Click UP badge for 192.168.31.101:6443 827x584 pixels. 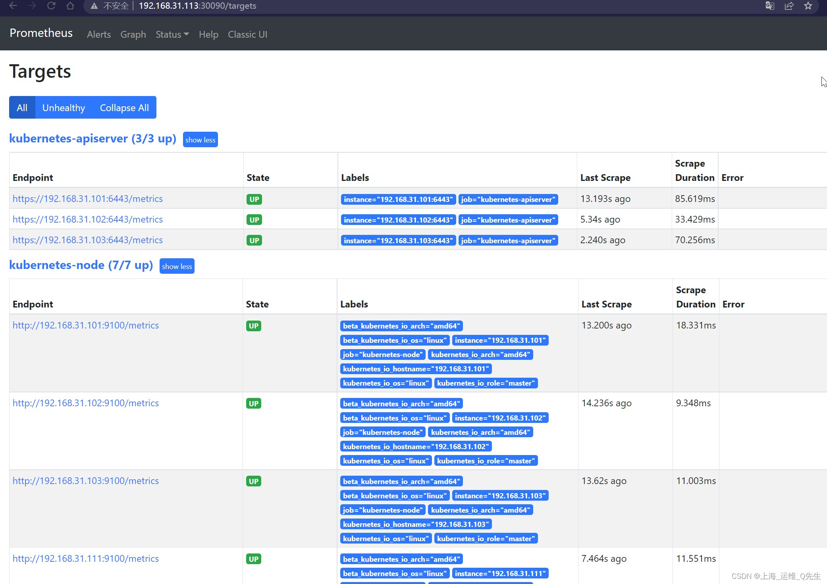click(x=254, y=199)
